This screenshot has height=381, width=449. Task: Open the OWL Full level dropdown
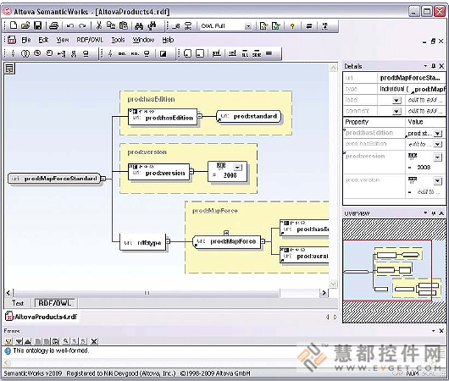tap(248, 26)
